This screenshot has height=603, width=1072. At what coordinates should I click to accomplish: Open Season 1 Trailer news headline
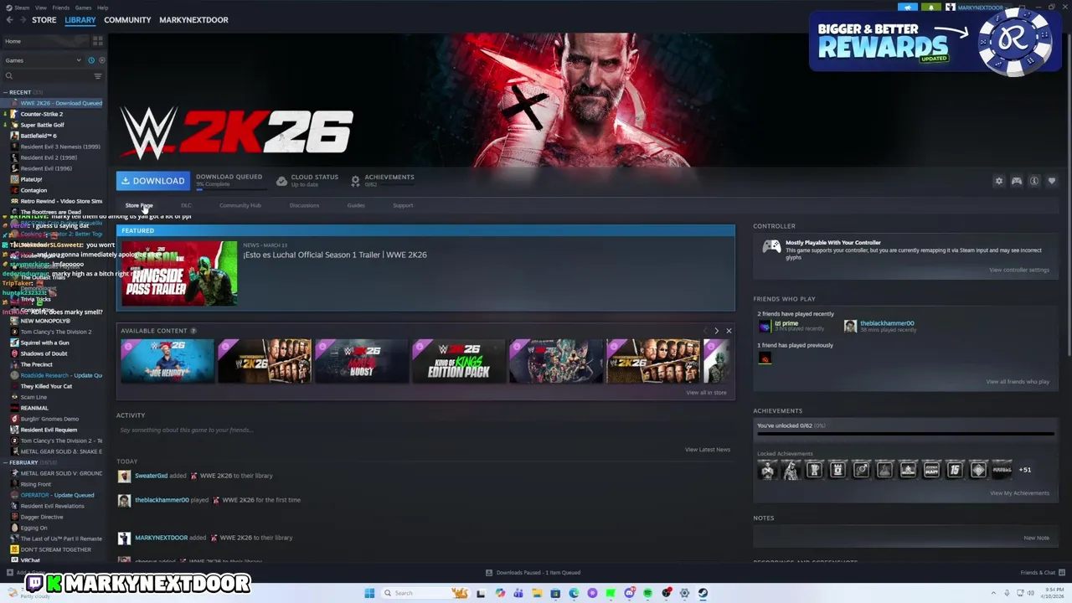pos(335,255)
